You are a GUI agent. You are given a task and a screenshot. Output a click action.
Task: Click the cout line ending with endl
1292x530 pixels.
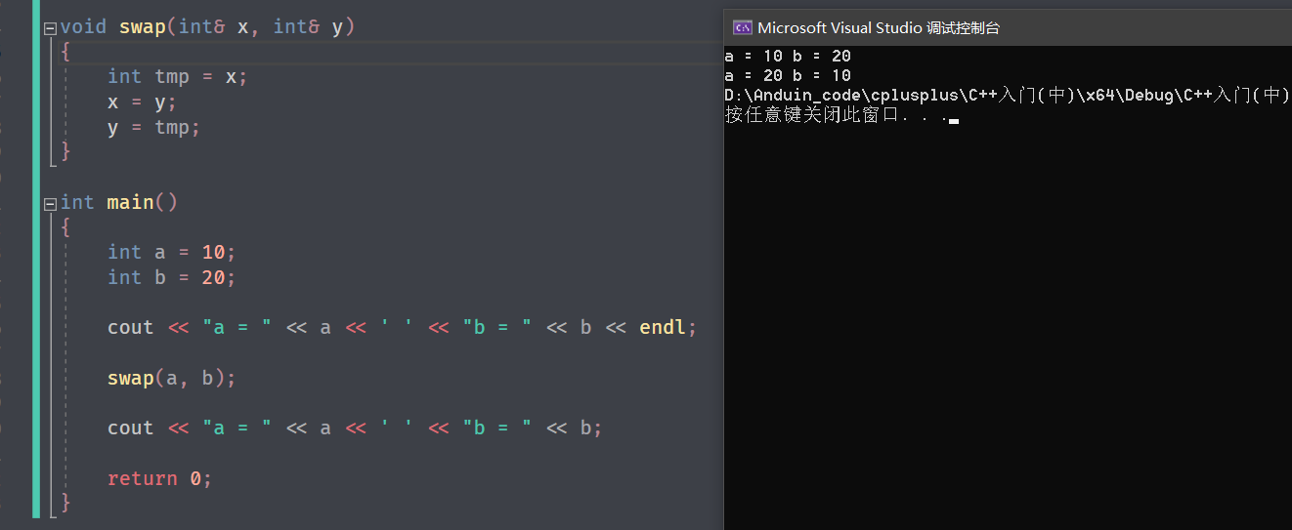403,328
